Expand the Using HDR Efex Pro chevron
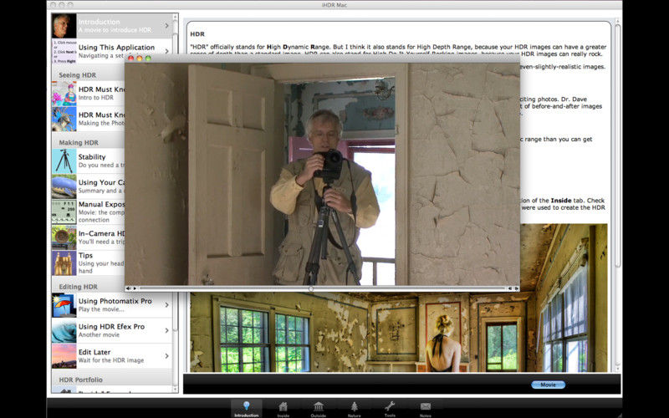Viewport: 669px width, 418px height. coord(166,330)
